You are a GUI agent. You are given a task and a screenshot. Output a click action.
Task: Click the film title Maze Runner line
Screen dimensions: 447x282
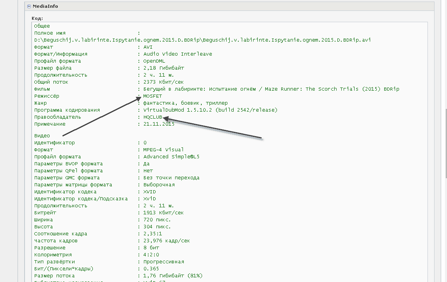(271, 89)
